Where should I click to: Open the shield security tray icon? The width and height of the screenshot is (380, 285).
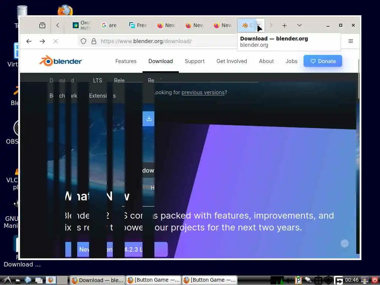pos(328,281)
